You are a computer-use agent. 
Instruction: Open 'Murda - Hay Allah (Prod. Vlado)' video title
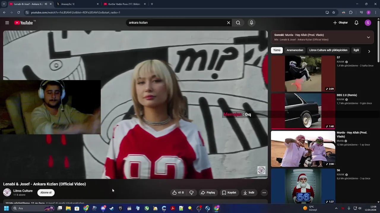352,135
